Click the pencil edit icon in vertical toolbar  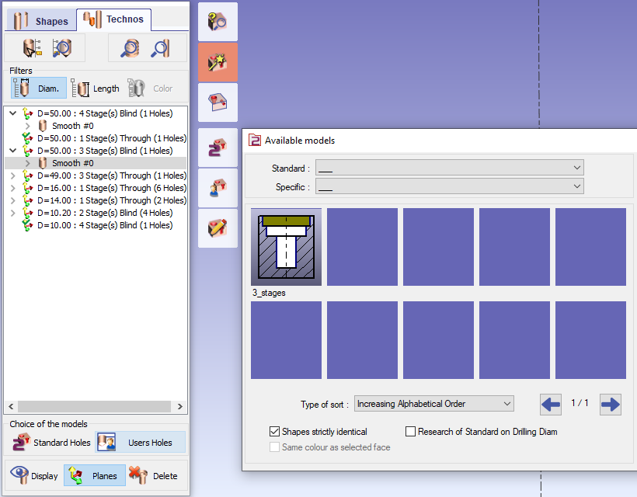point(218,228)
